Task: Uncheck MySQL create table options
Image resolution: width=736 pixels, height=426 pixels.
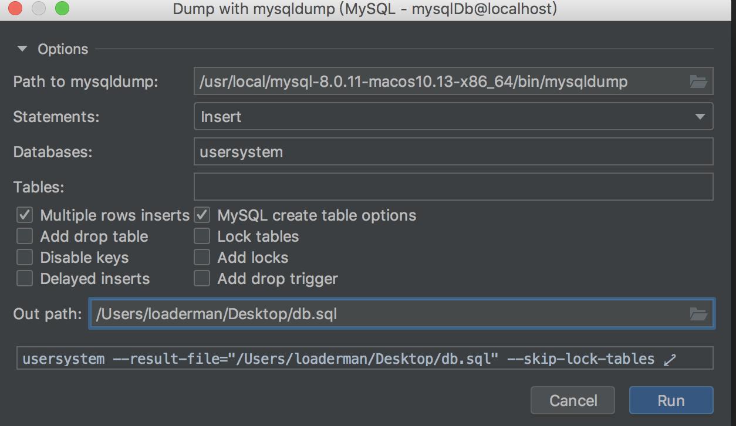Action: (202, 215)
